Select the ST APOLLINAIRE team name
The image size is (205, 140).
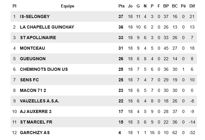click(38, 38)
